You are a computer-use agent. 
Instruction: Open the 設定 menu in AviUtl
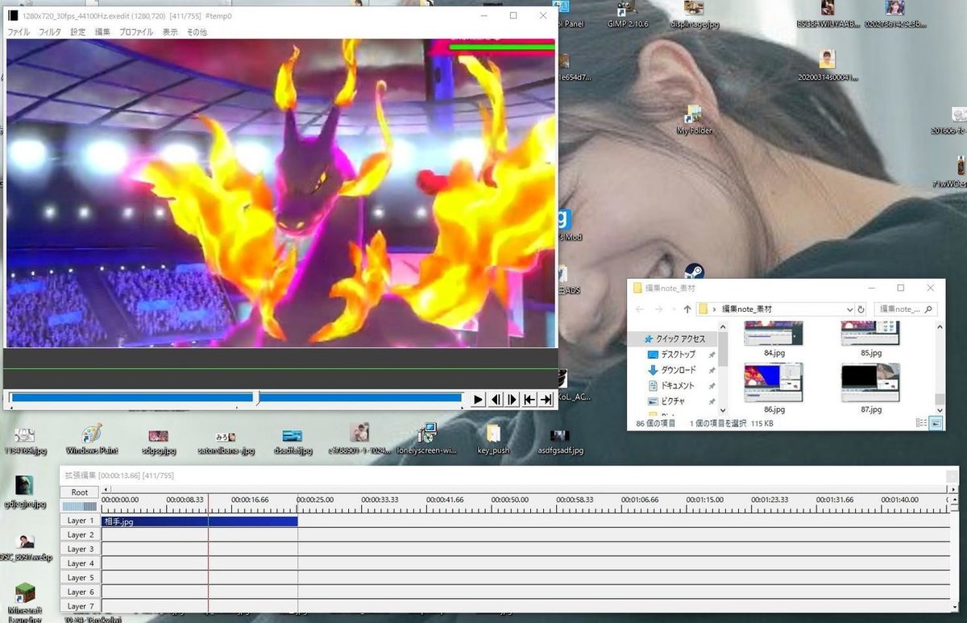point(77,32)
